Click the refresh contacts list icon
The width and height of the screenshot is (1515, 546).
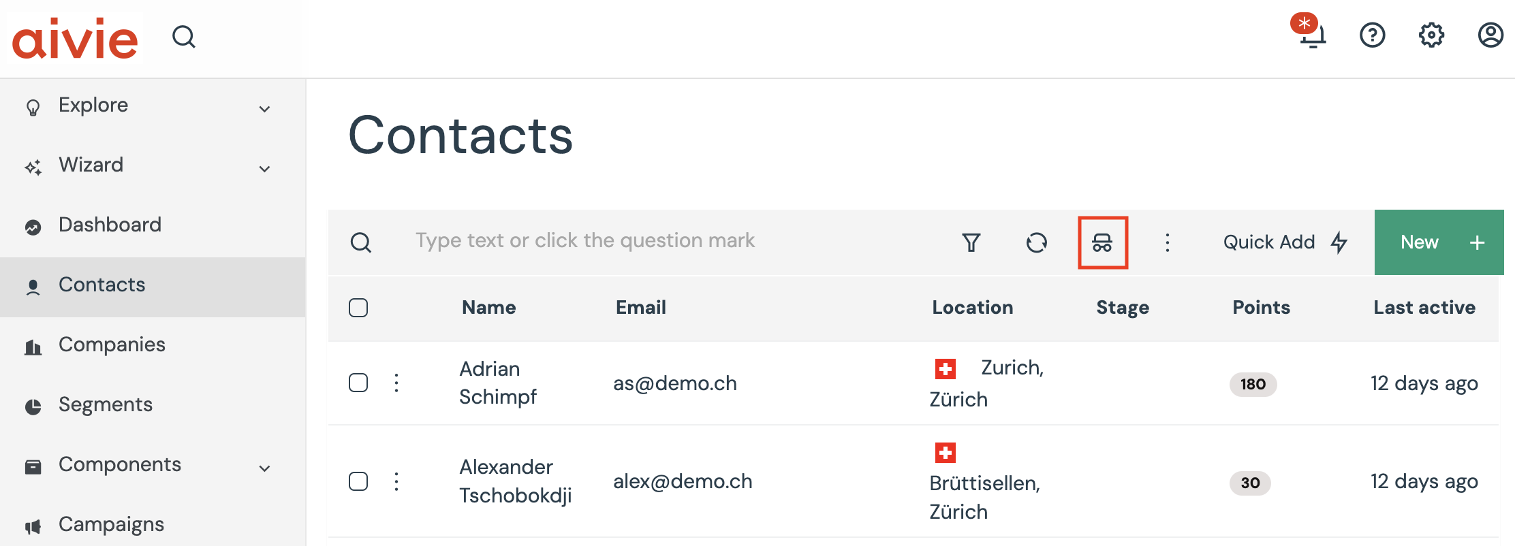tap(1036, 242)
